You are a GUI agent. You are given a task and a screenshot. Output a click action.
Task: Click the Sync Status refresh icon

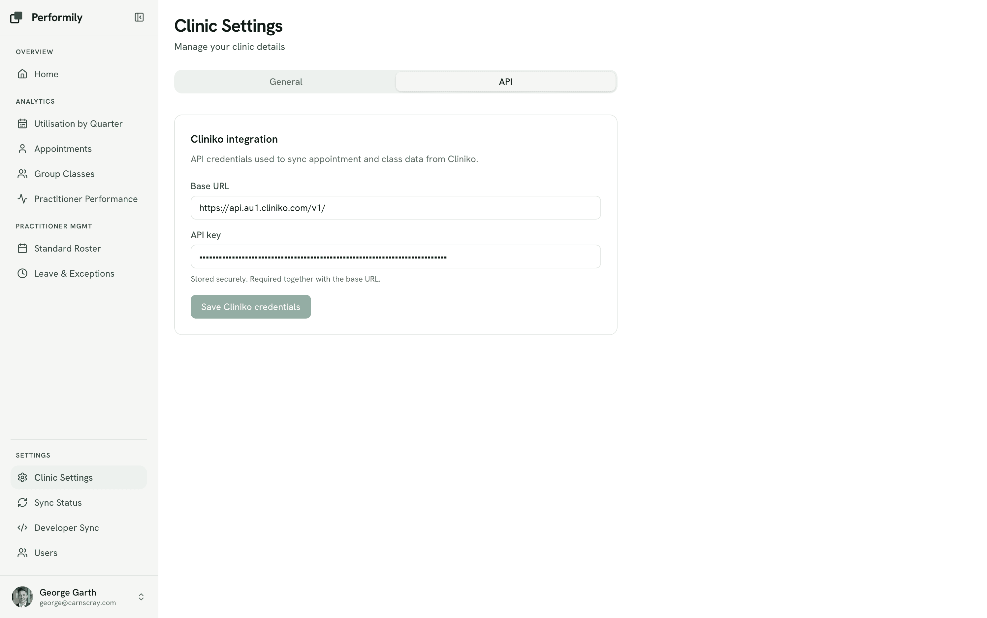22,502
